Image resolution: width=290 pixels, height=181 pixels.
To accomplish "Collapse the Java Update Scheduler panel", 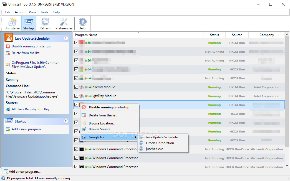I will (x=66, y=39).
